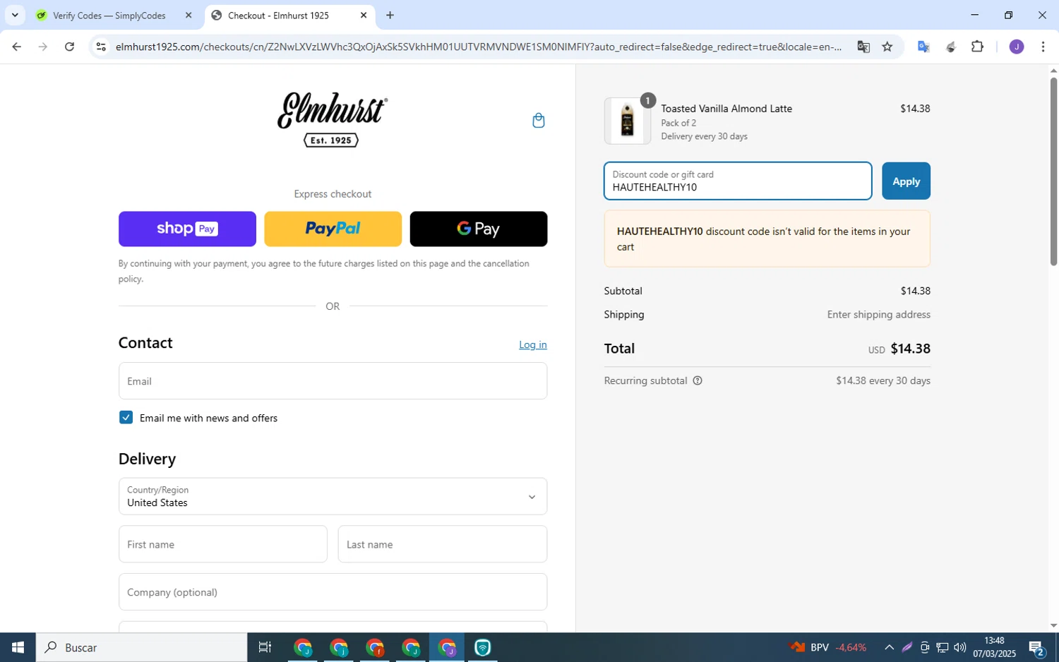This screenshot has height=662, width=1059.
Task: View site information icon in address bar
Action: click(x=101, y=47)
